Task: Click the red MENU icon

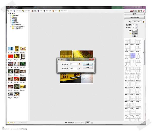Action: (132, 11)
